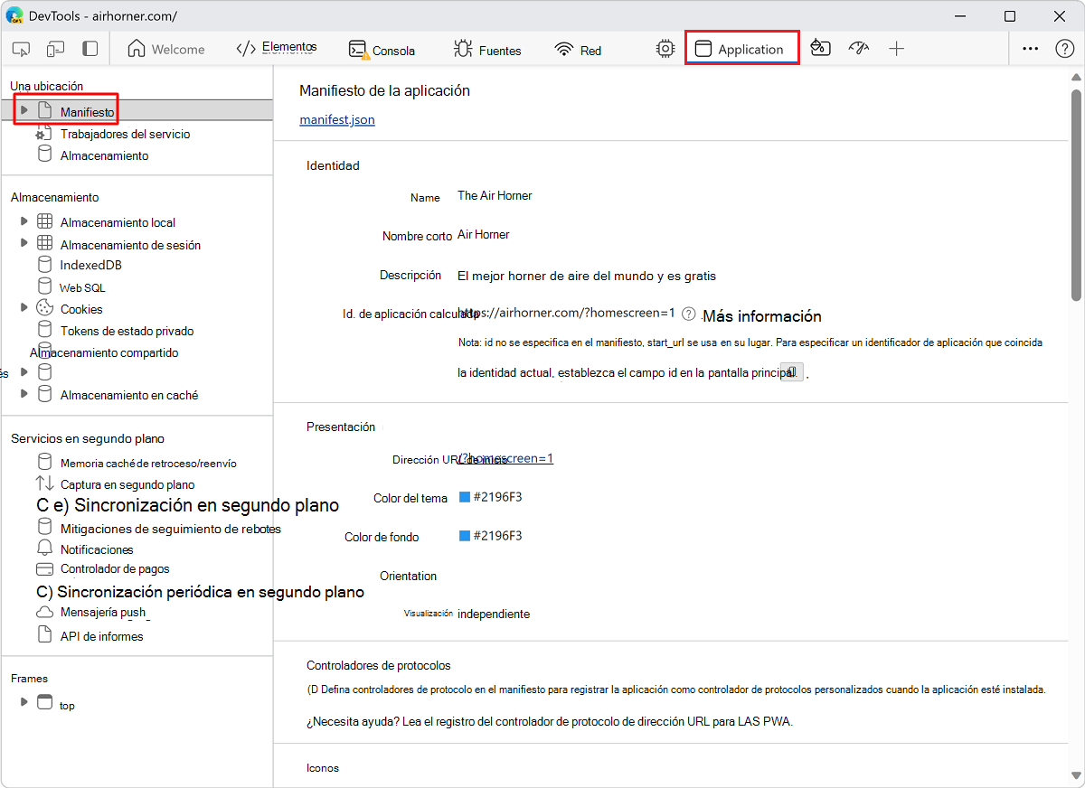
Task: Open Almacenamiento under Una ubicación
Action: tap(104, 155)
